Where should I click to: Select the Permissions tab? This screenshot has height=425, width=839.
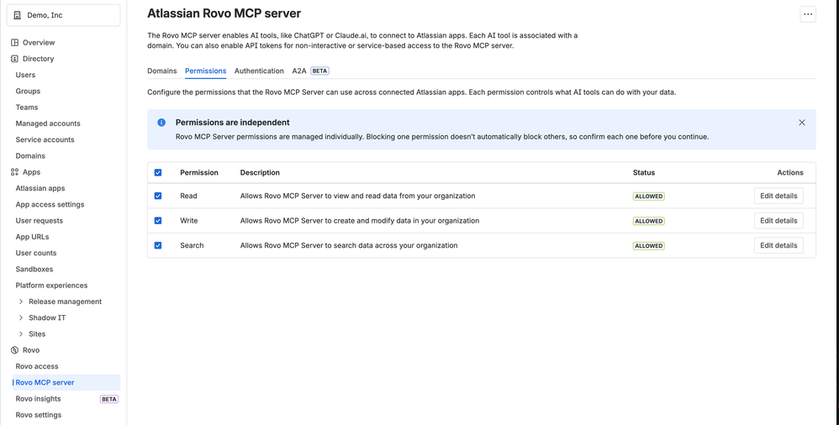[x=205, y=71]
